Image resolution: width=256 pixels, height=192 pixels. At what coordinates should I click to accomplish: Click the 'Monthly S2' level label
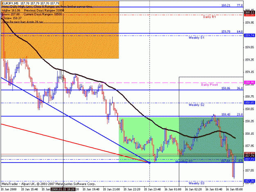click(x=184, y=161)
